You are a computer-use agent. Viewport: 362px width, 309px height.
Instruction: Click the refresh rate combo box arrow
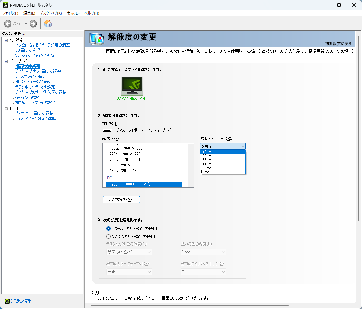[243, 146]
